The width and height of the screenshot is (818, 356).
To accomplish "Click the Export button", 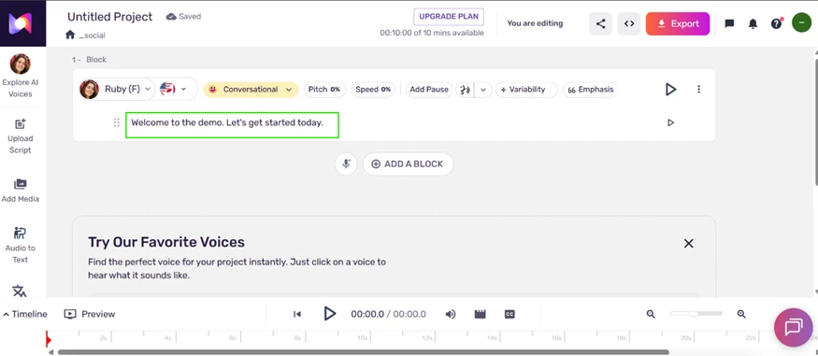I will pos(678,23).
